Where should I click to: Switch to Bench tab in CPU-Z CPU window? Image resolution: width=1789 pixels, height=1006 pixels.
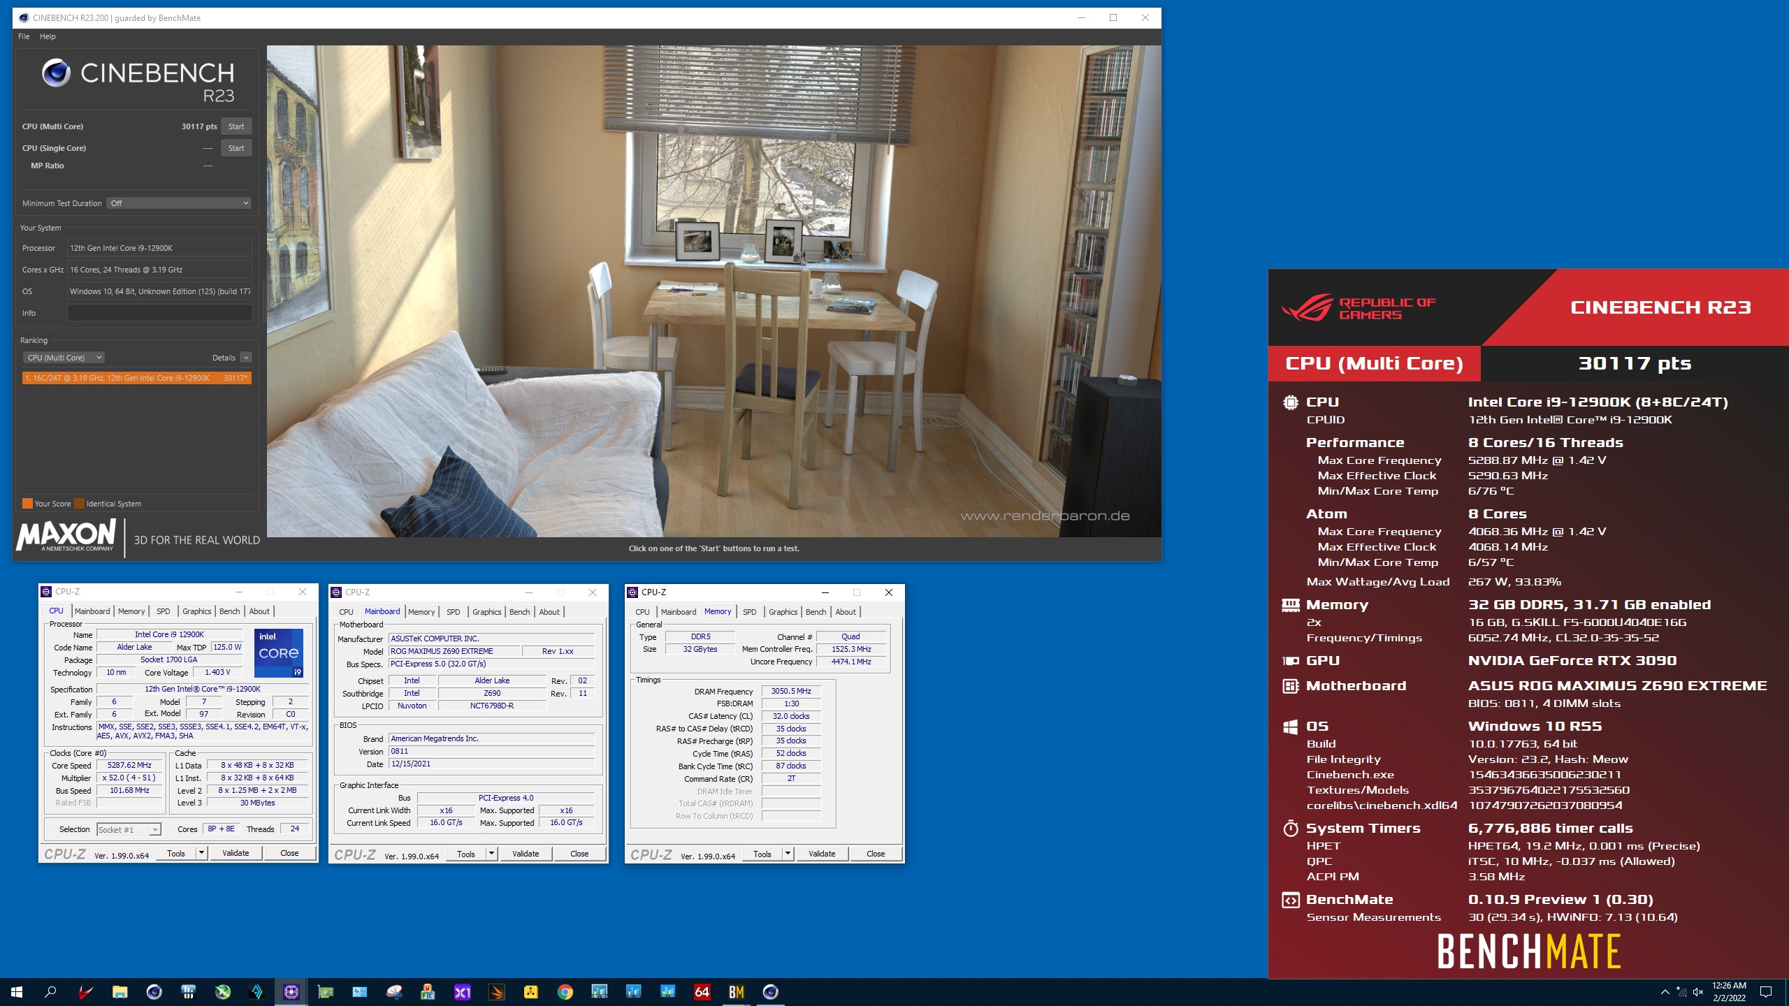click(x=229, y=611)
